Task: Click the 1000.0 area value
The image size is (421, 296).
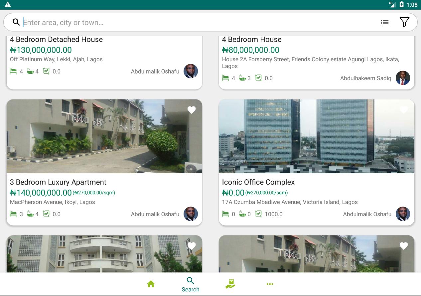Action: pos(274,214)
